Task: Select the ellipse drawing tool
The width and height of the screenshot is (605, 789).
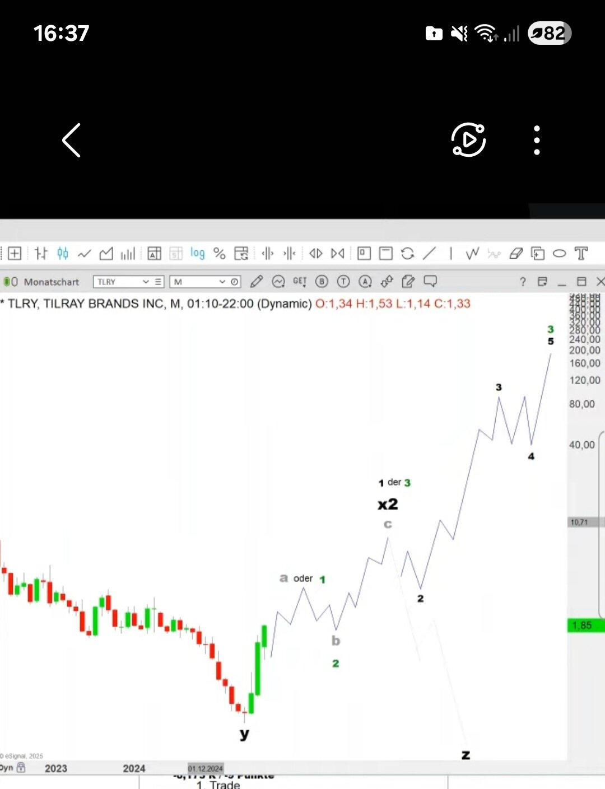Action: pyautogui.click(x=559, y=254)
